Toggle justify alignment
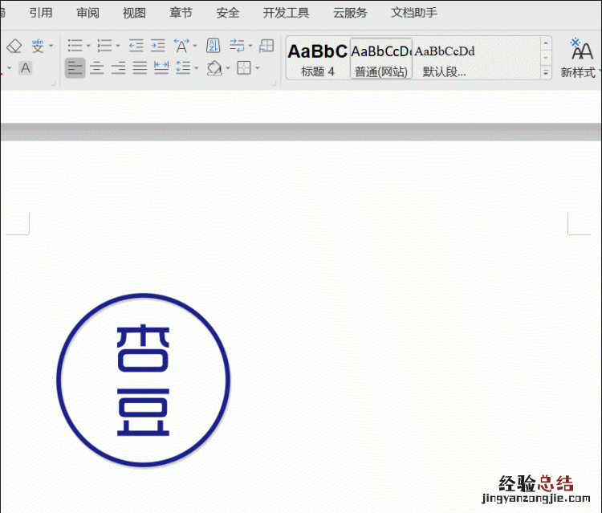The width and height of the screenshot is (602, 513). coord(140,68)
